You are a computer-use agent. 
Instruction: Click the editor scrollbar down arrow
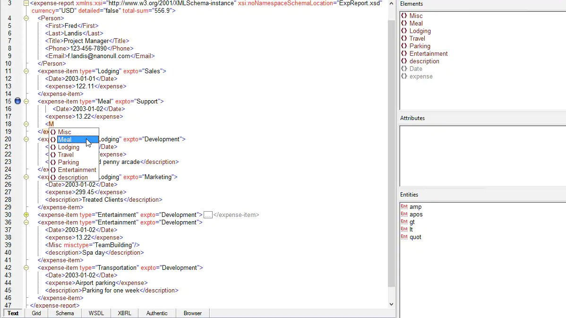coord(391,304)
